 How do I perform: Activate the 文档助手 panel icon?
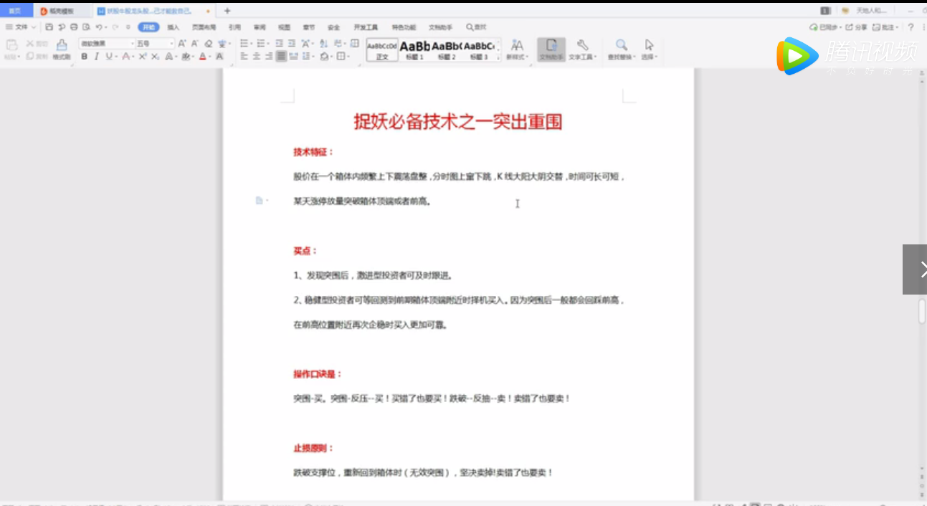point(552,47)
